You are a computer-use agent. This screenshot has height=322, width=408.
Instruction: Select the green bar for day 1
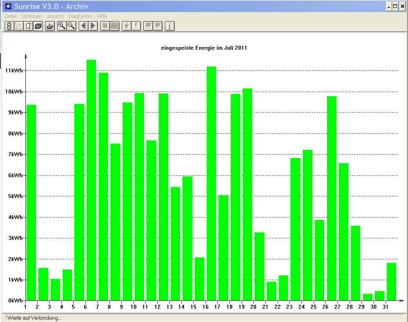pyautogui.click(x=31, y=203)
